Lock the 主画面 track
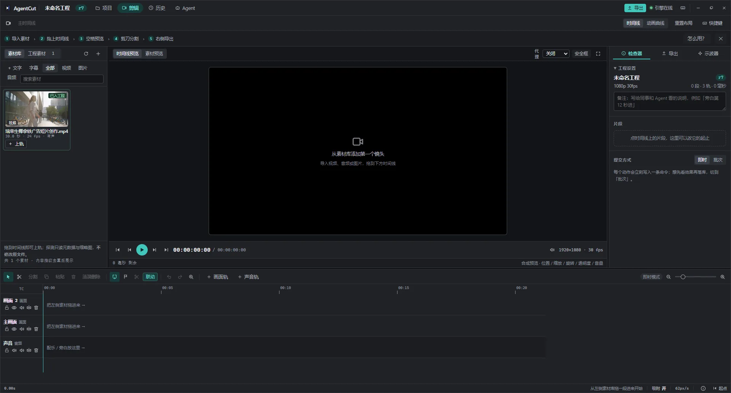Viewport: 731px width, 393px height. click(x=7, y=329)
